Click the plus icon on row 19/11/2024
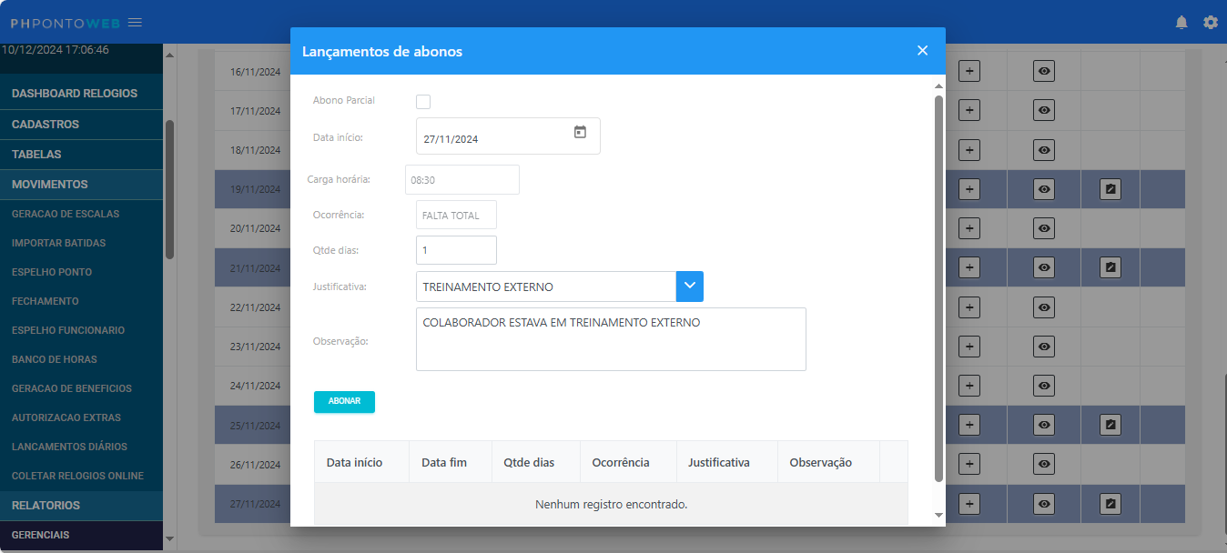 click(x=968, y=188)
